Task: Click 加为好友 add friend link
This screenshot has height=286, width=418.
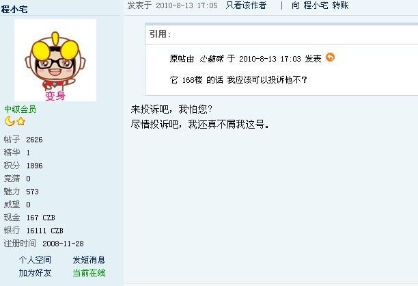Action: coord(35,272)
